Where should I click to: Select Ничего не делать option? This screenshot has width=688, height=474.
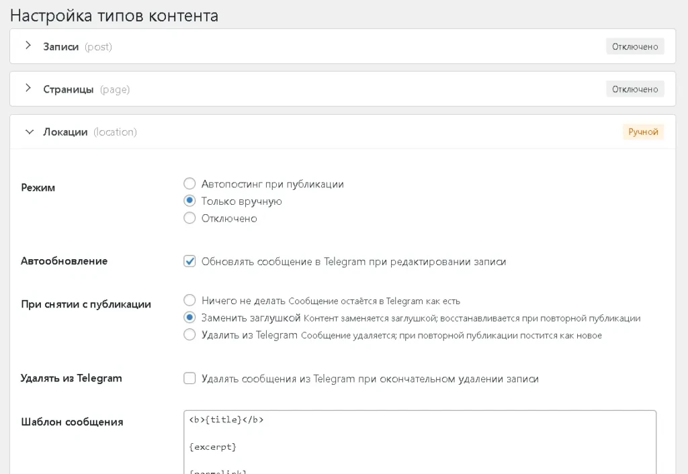(x=189, y=300)
